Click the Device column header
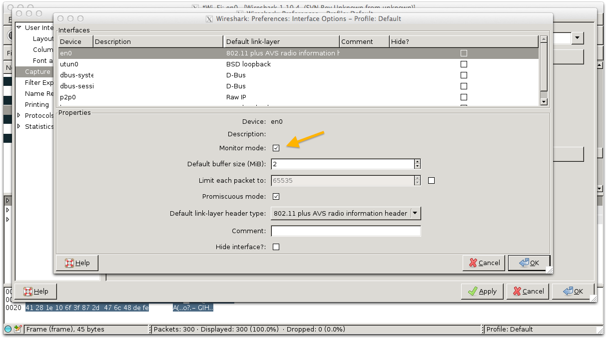Viewport: 607px width, 339px height. tap(75, 41)
